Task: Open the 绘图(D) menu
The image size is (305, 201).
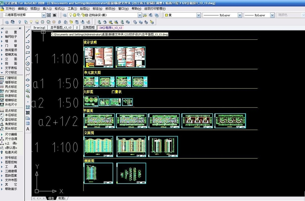Action: 84,8
